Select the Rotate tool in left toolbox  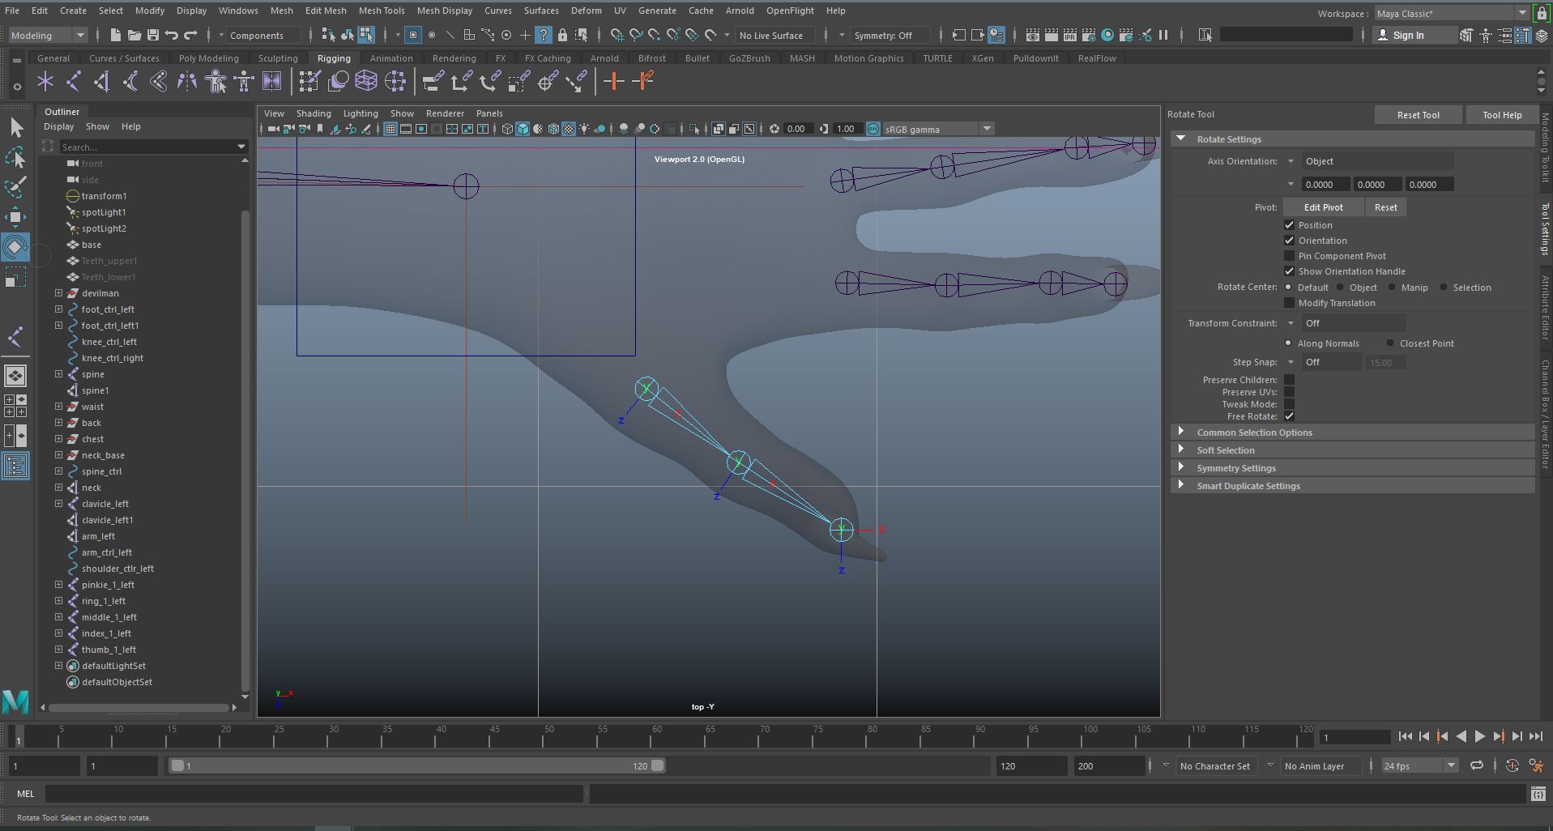[15, 247]
